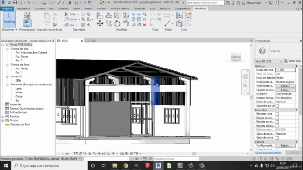Select the Trim/Extend to Corner tool
Image resolution: width=303 pixels, height=170 pixels.
pos(126,24)
